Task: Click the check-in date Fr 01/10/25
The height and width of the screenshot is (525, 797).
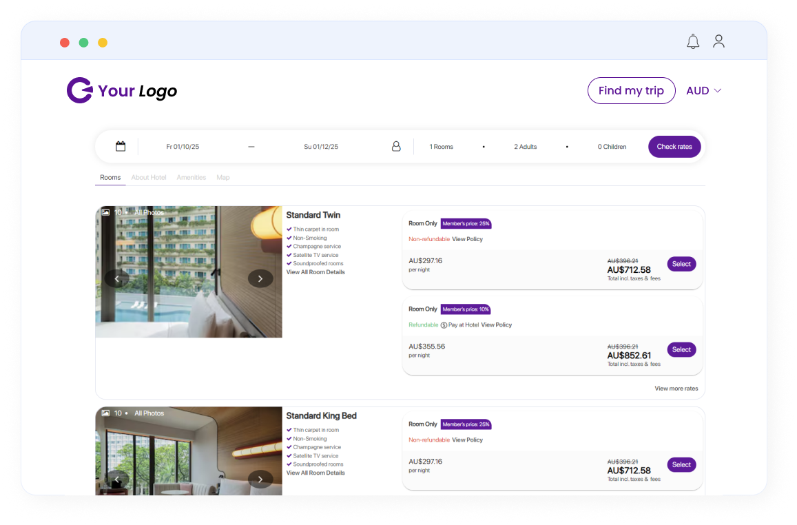Action: pyautogui.click(x=183, y=147)
